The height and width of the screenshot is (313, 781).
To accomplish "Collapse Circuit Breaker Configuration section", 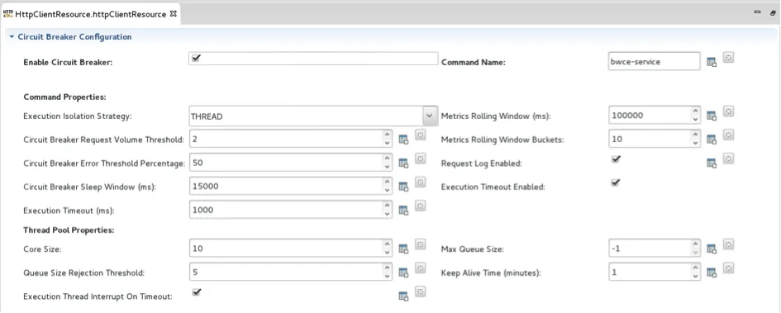I will coord(12,37).
